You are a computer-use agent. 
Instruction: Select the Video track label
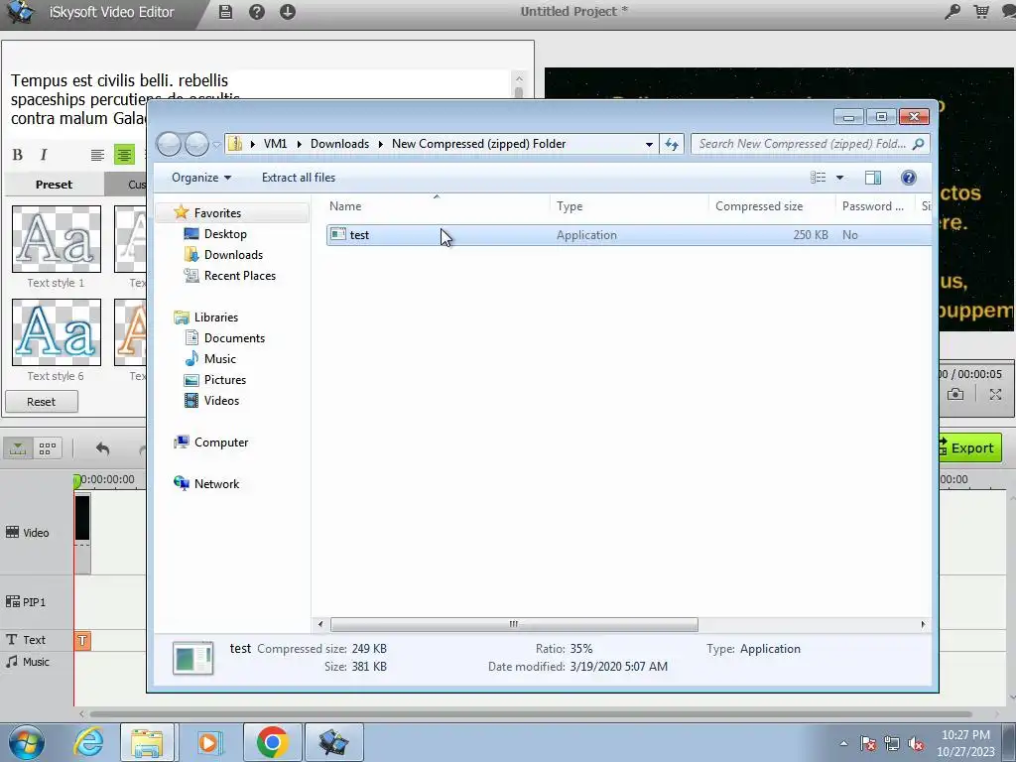(x=28, y=533)
